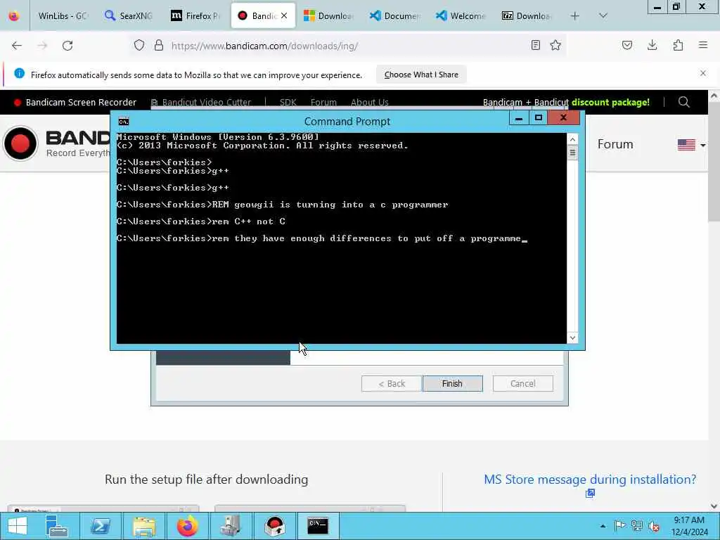
Task: Click the browser page scrollbar up arrow
Action: pyautogui.click(x=714, y=96)
